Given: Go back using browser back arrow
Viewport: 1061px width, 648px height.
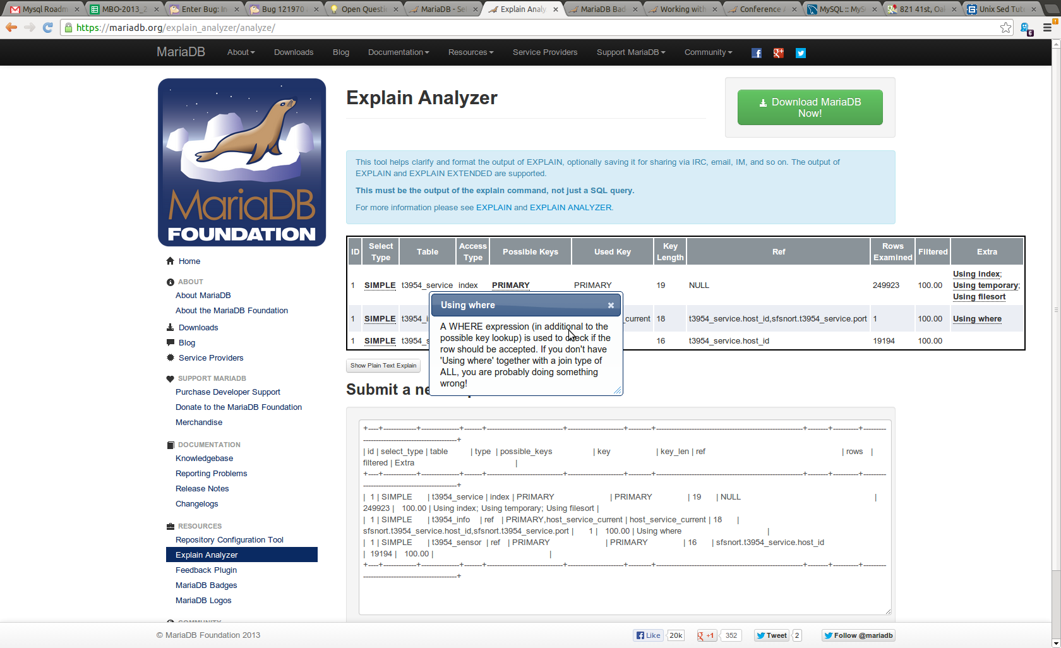Looking at the screenshot, I should pos(11,27).
